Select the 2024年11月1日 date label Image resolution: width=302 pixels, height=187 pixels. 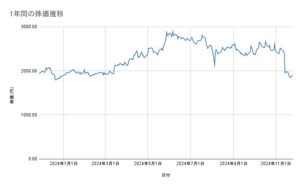276,164
